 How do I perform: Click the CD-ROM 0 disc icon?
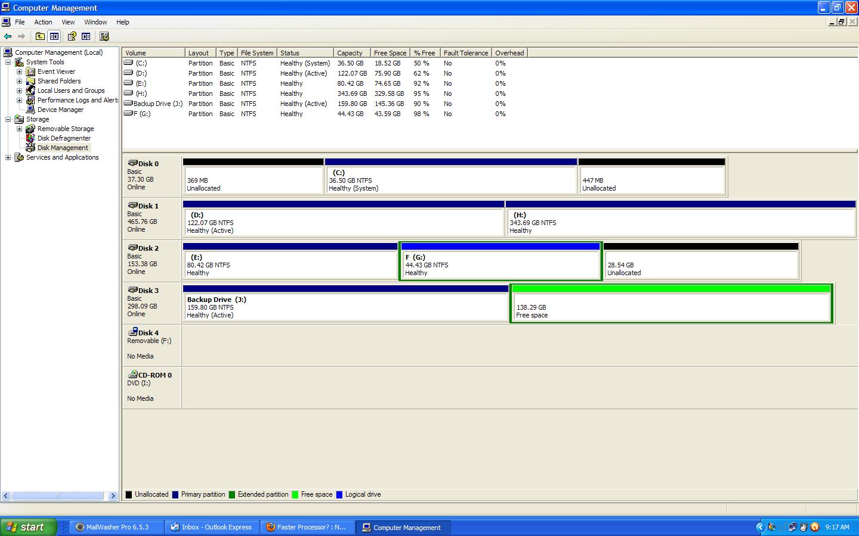tap(132, 375)
